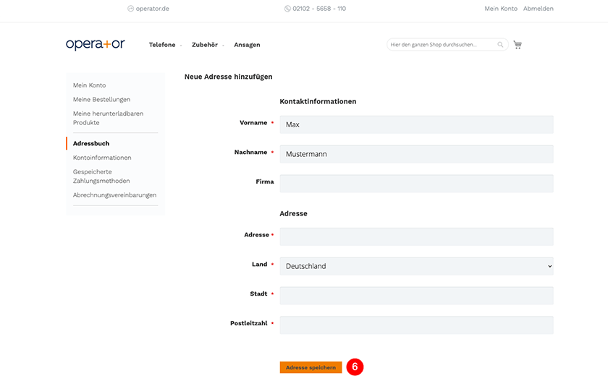Viewport: 608px width, 389px height.
Task: Open the Land country dropdown
Action: click(416, 266)
